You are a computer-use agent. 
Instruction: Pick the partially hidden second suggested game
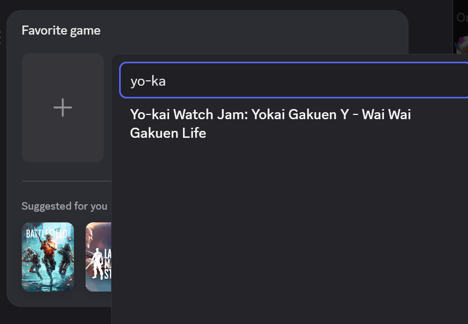click(x=98, y=257)
